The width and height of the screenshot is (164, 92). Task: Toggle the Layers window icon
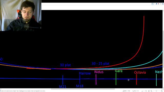[157, 4]
